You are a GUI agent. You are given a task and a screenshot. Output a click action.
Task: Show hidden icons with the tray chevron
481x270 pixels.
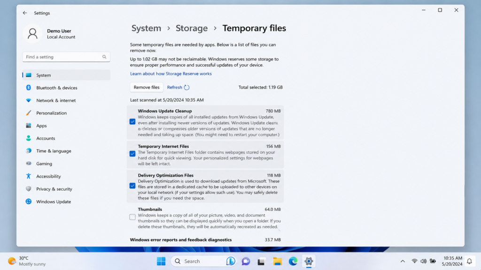click(x=403, y=261)
